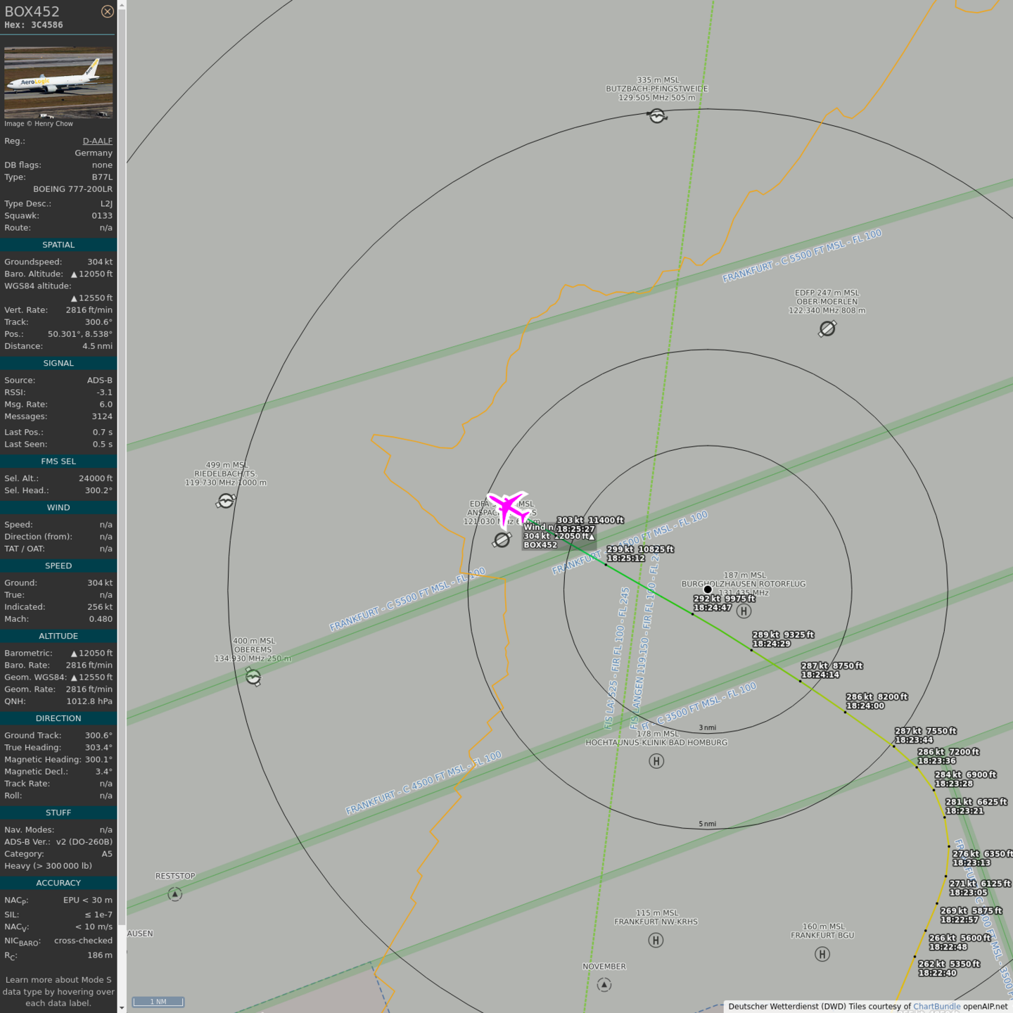Click the Burgholzhausen Rotorflug heliport icon
This screenshot has height=1013, width=1013.
(x=744, y=611)
